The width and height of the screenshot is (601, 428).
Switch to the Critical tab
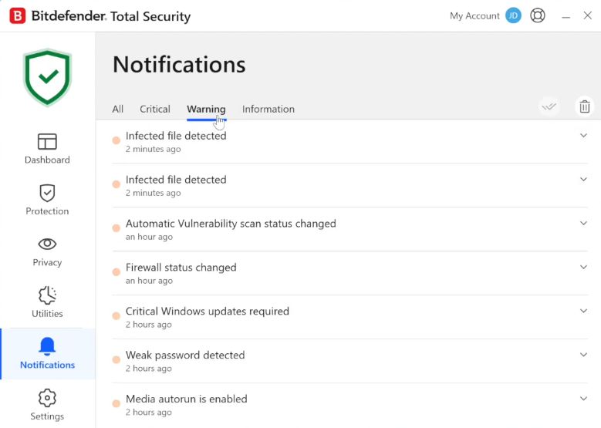click(155, 109)
